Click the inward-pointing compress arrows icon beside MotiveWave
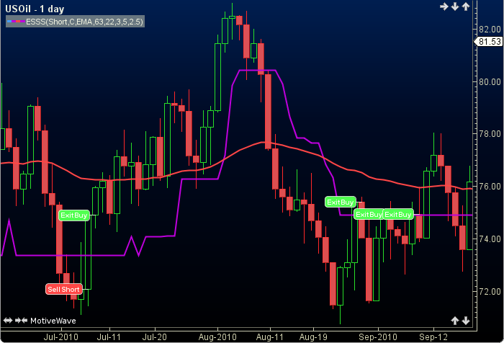The width and height of the screenshot is (504, 343). pyautogui.click(x=21, y=321)
